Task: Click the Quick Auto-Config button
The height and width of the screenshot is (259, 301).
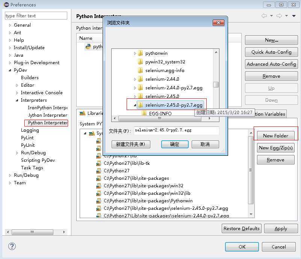Action: 271,52
